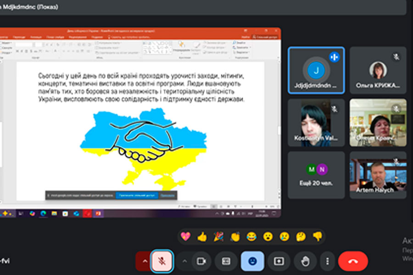This screenshot has height=275, width=413.
Task: Toggle the camera on or off
Action: tap(201, 261)
